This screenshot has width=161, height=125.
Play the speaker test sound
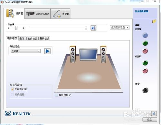click(47, 51)
